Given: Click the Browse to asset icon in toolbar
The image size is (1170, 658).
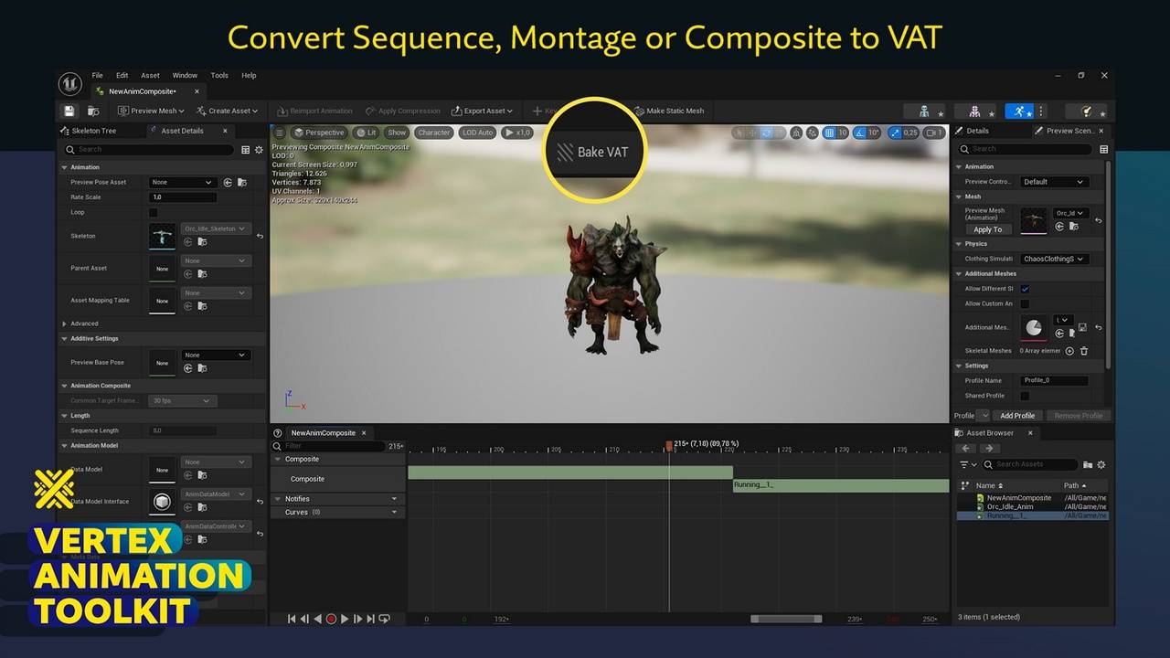Looking at the screenshot, I should [x=93, y=111].
